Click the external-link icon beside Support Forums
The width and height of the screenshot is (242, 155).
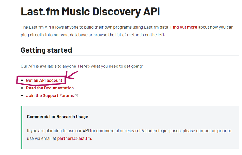click(x=76, y=96)
